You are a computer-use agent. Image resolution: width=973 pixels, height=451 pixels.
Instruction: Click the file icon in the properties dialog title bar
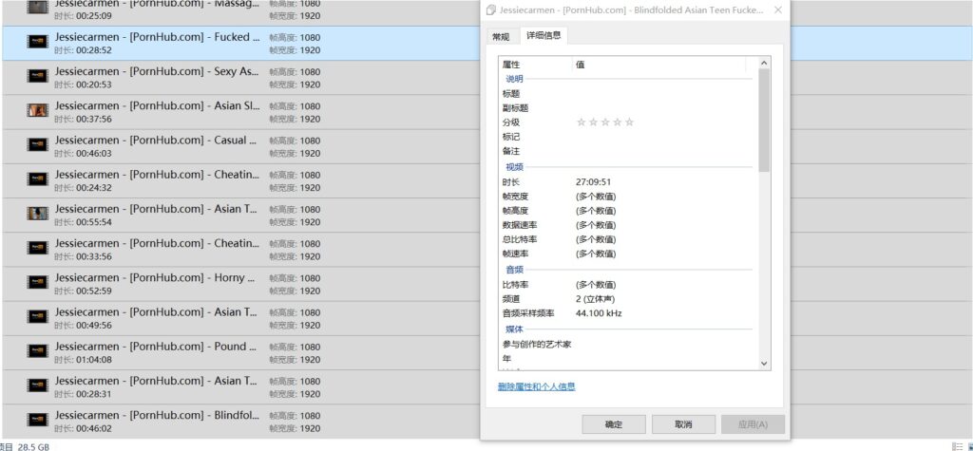tap(491, 10)
